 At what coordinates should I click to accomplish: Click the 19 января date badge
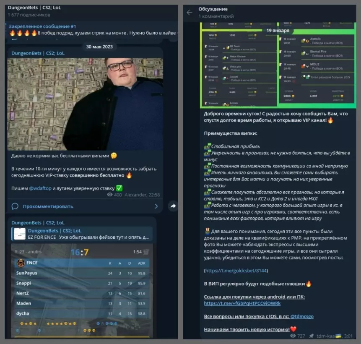click(278, 30)
